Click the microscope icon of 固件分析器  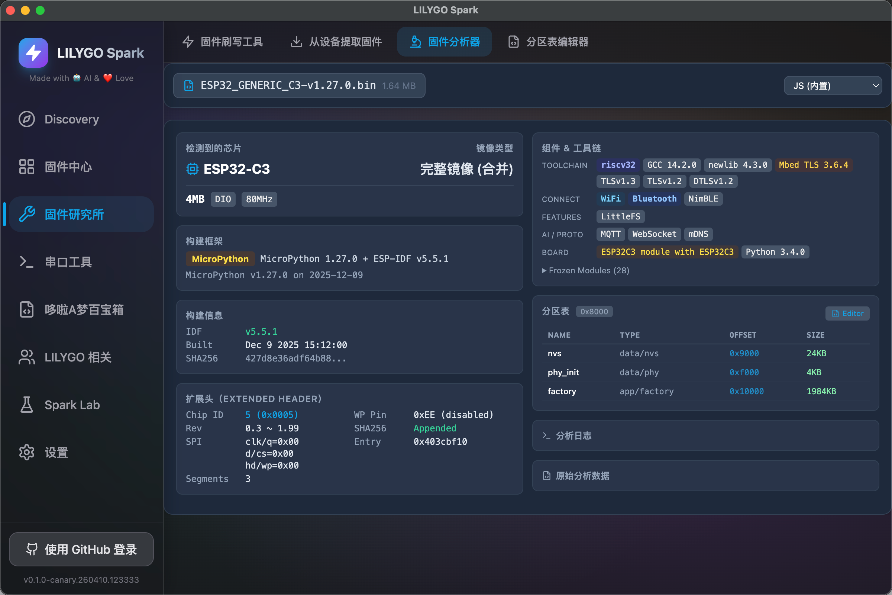416,42
